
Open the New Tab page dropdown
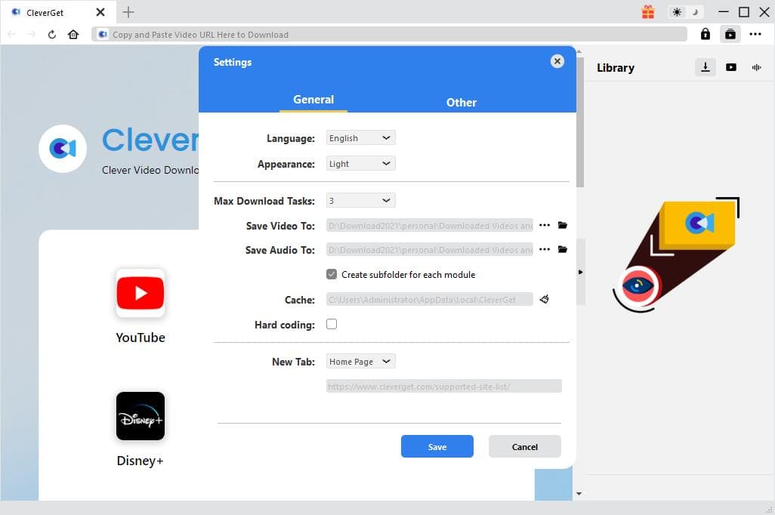(x=360, y=361)
